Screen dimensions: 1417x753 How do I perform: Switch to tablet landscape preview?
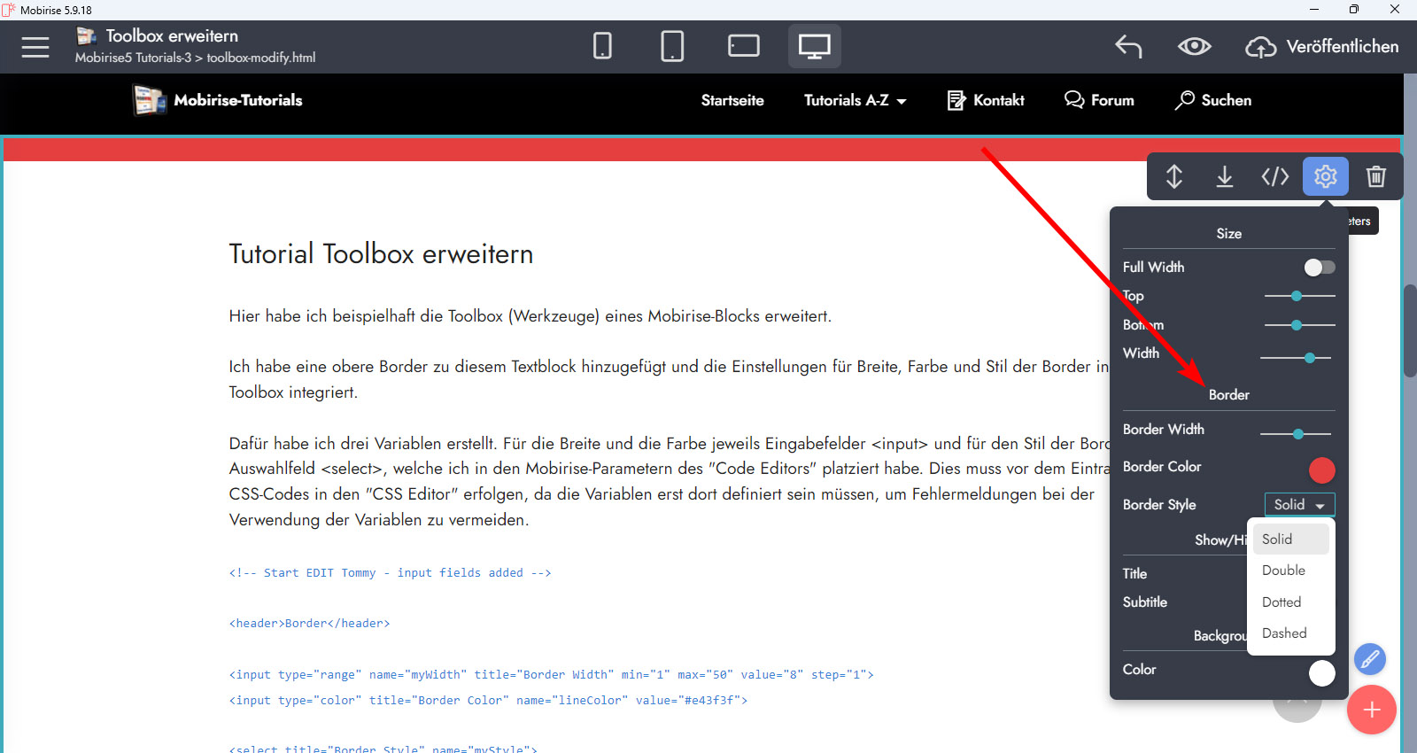[743, 46]
